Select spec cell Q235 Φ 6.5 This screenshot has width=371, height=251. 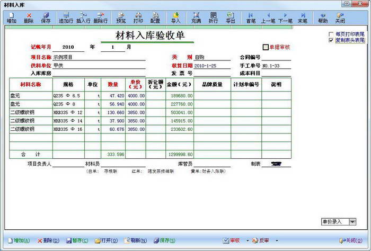(68, 96)
